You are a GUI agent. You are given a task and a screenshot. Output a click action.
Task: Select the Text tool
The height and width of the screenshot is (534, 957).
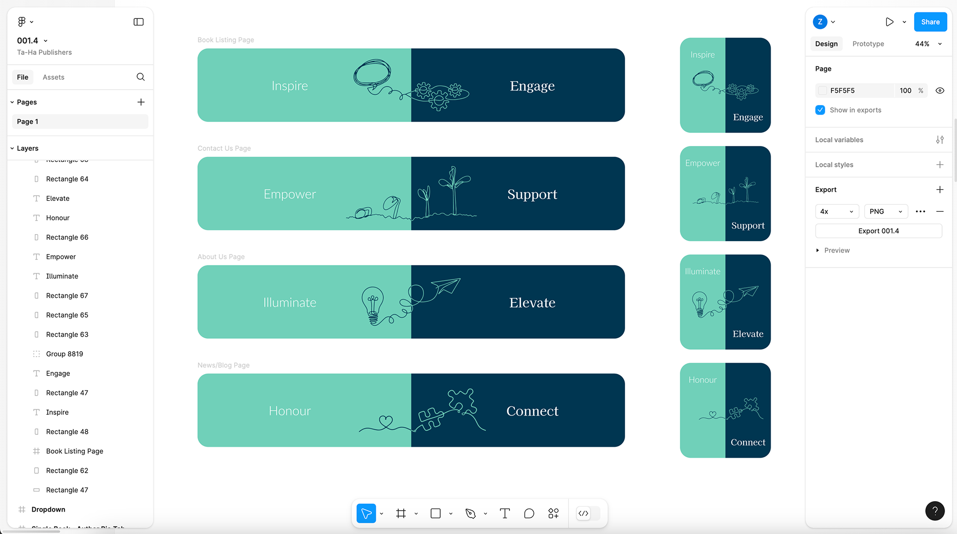point(505,513)
